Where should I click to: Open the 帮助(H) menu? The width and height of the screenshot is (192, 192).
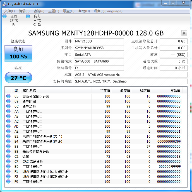point(84,11)
